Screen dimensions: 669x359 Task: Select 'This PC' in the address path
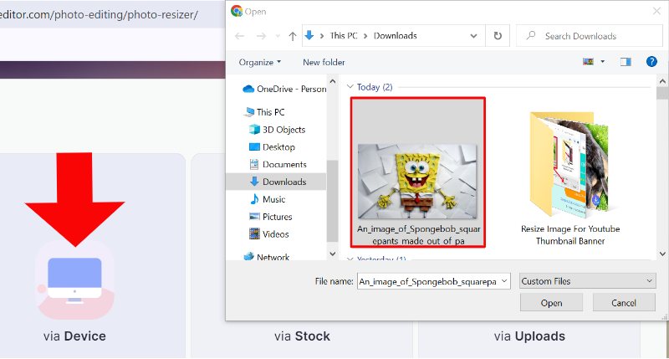tap(344, 36)
